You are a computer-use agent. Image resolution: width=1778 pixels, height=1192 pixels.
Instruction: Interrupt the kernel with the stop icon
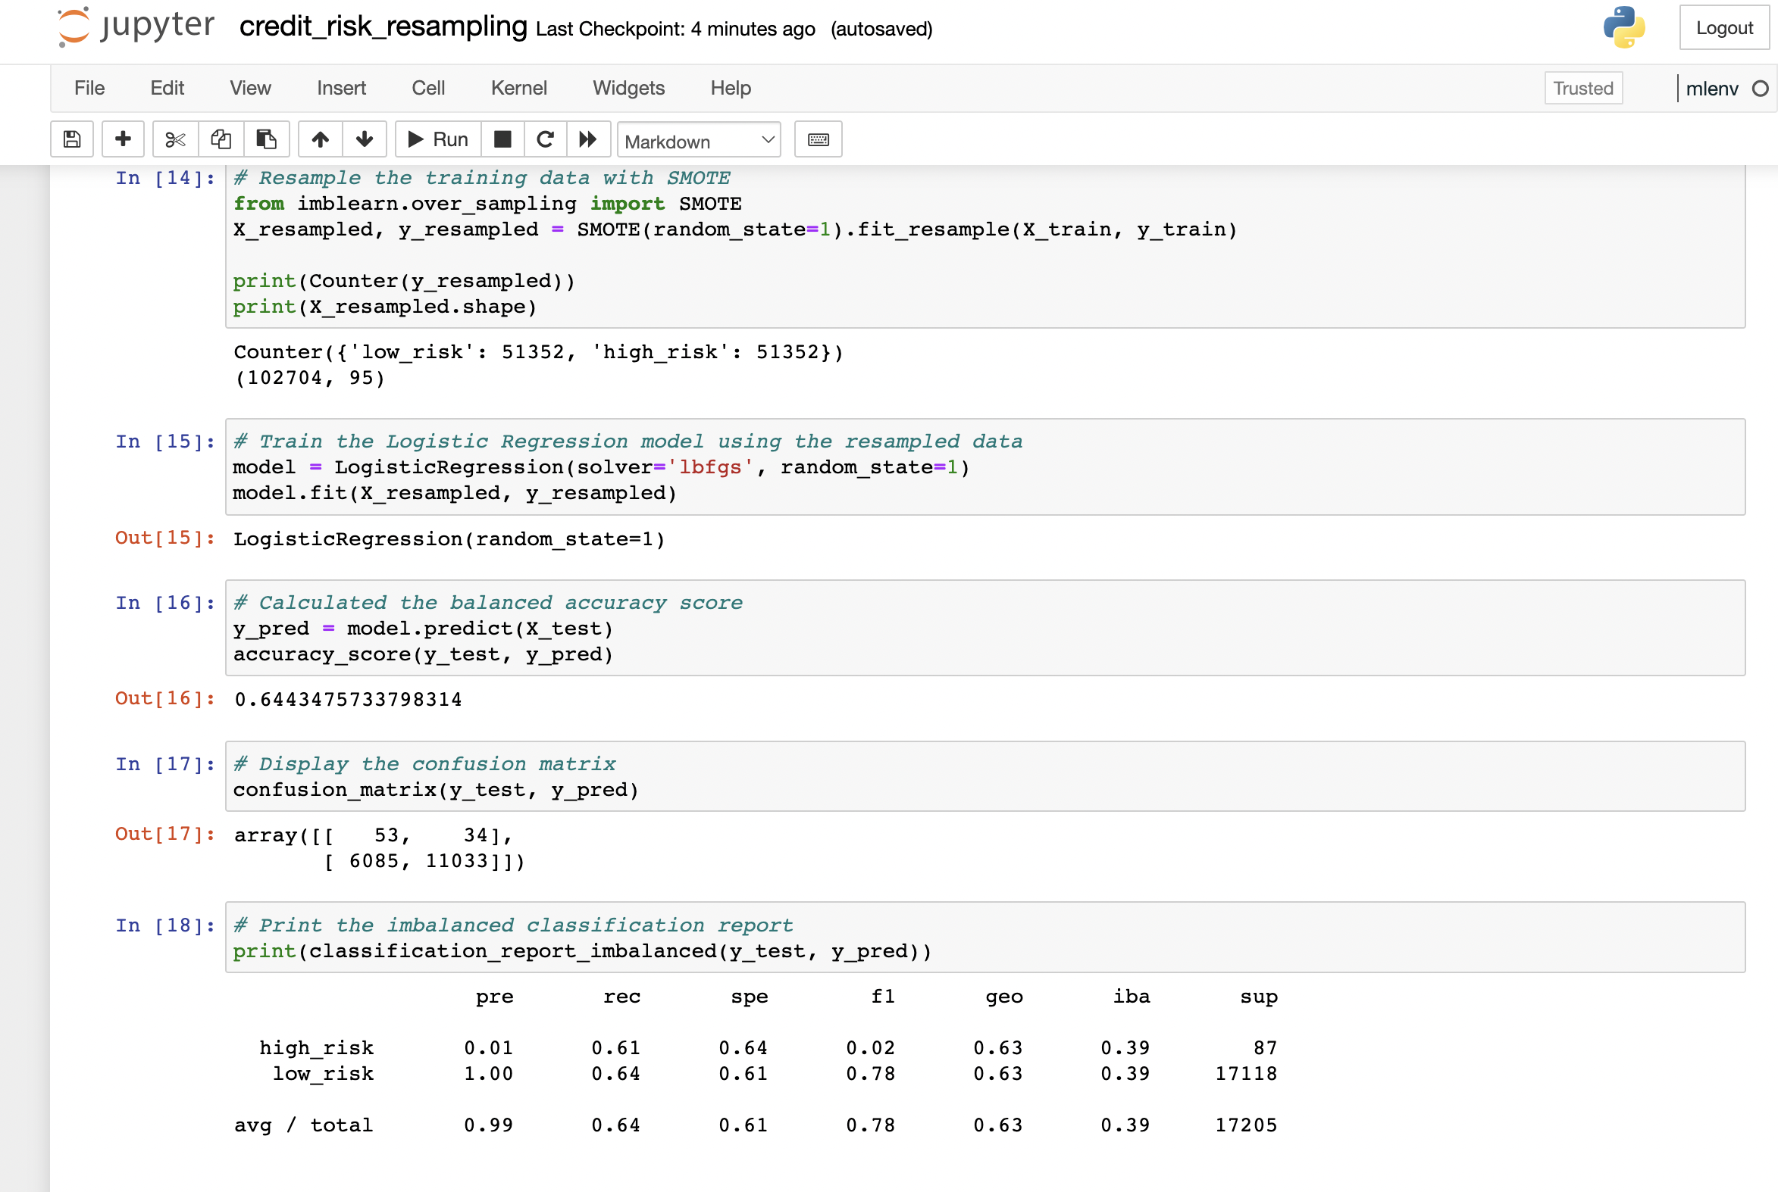(x=502, y=139)
